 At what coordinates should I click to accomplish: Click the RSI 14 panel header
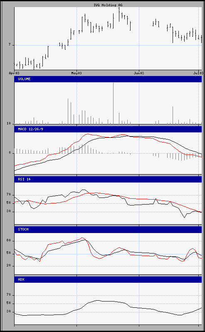point(108,179)
